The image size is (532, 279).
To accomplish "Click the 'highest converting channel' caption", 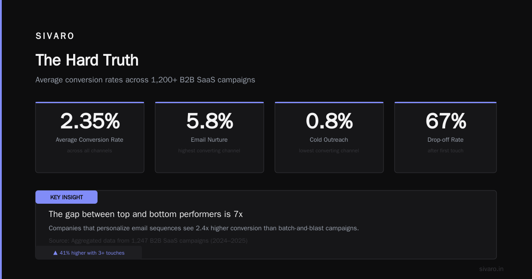I will (x=209, y=151).
